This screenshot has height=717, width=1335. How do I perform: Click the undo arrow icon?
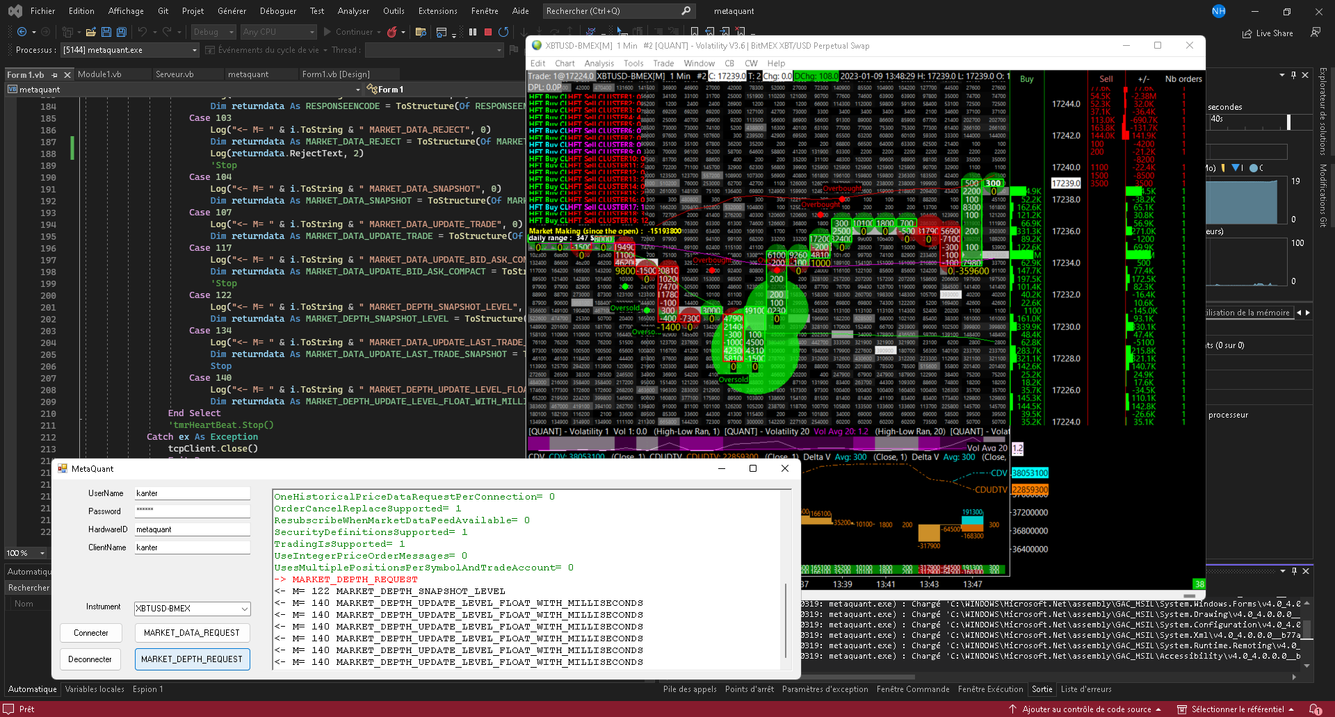(x=143, y=32)
